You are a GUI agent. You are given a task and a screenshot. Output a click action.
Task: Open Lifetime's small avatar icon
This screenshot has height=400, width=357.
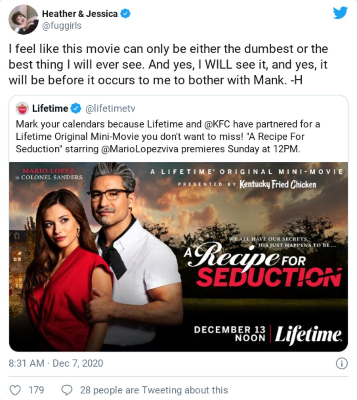pyautogui.click(x=22, y=109)
